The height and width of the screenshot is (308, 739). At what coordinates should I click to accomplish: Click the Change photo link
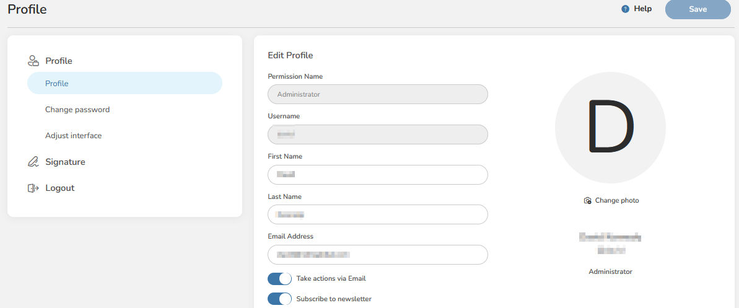tap(616, 201)
